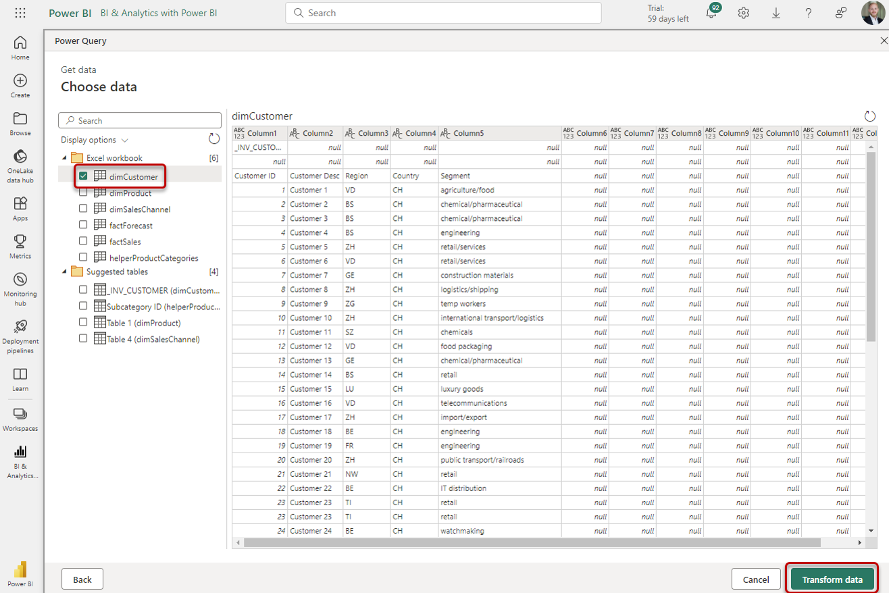The image size is (889, 593).
Task: Go to Home in the sidebar
Action: click(x=20, y=47)
